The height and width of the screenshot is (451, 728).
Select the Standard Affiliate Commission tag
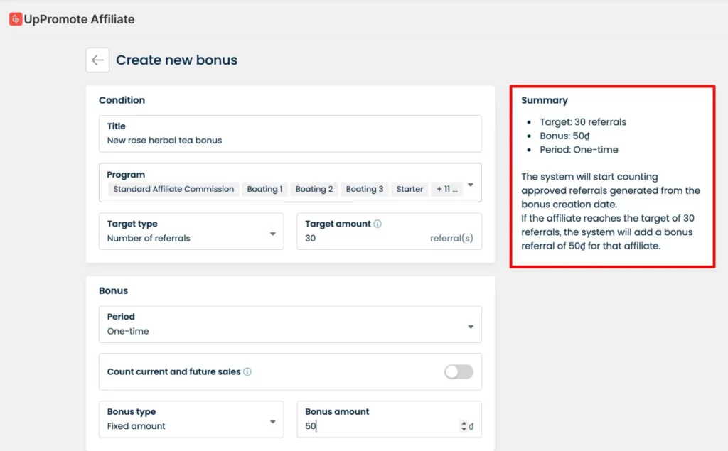click(173, 189)
